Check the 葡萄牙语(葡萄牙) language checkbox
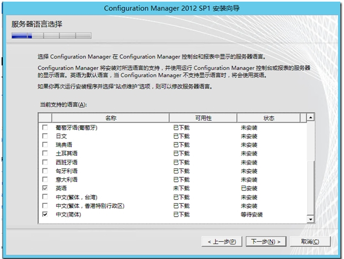The image size is (344, 259). pyautogui.click(x=45, y=128)
